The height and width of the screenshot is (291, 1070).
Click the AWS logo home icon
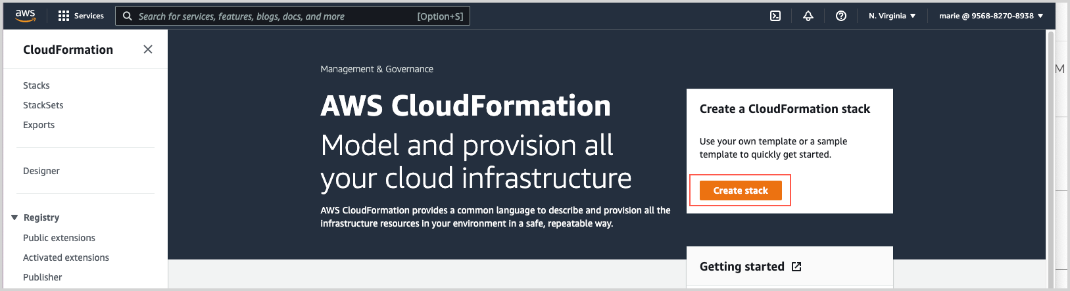[25, 16]
